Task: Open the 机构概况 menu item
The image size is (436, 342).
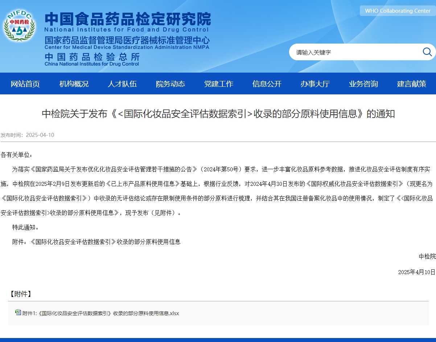Action: pyautogui.click(x=74, y=84)
